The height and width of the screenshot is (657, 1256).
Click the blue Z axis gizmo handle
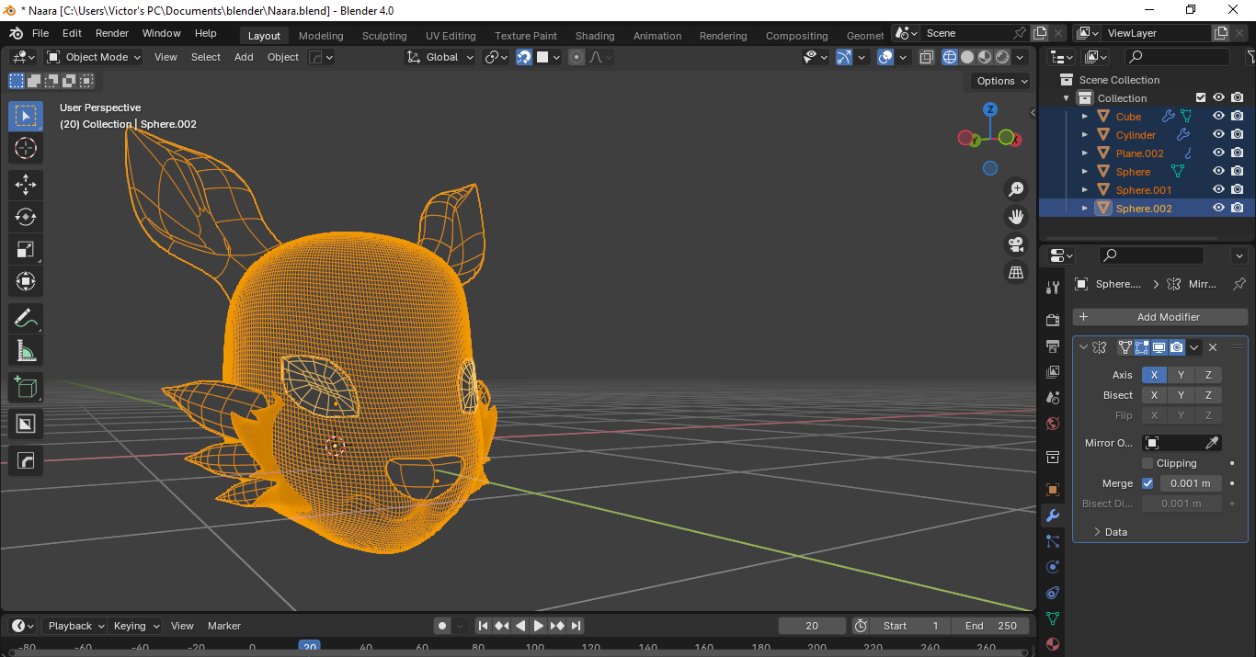point(990,109)
